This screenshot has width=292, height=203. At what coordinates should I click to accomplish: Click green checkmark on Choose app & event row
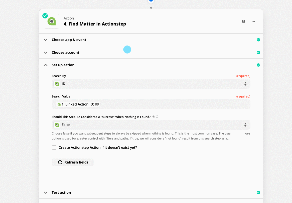point(258,40)
